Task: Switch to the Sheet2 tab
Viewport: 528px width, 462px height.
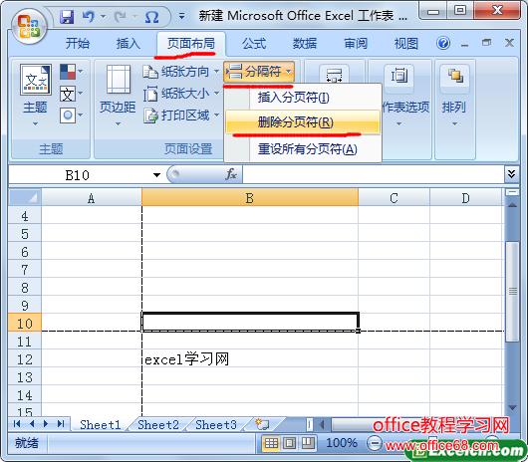Action: click(x=158, y=424)
